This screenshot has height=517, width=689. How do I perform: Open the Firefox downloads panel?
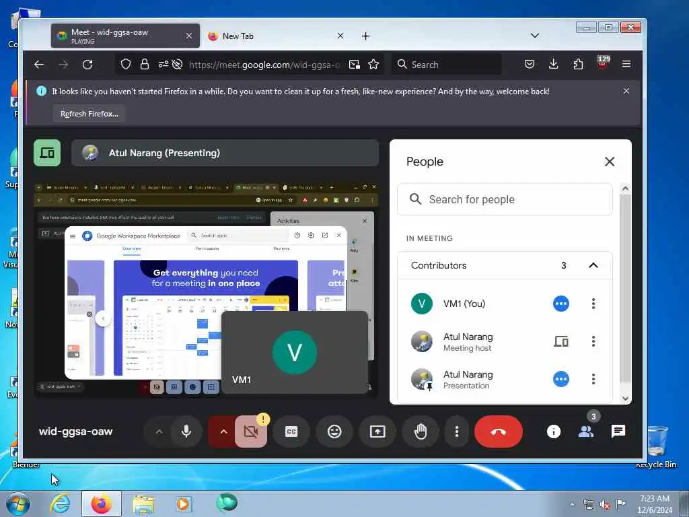pyautogui.click(x=554, y=65)
